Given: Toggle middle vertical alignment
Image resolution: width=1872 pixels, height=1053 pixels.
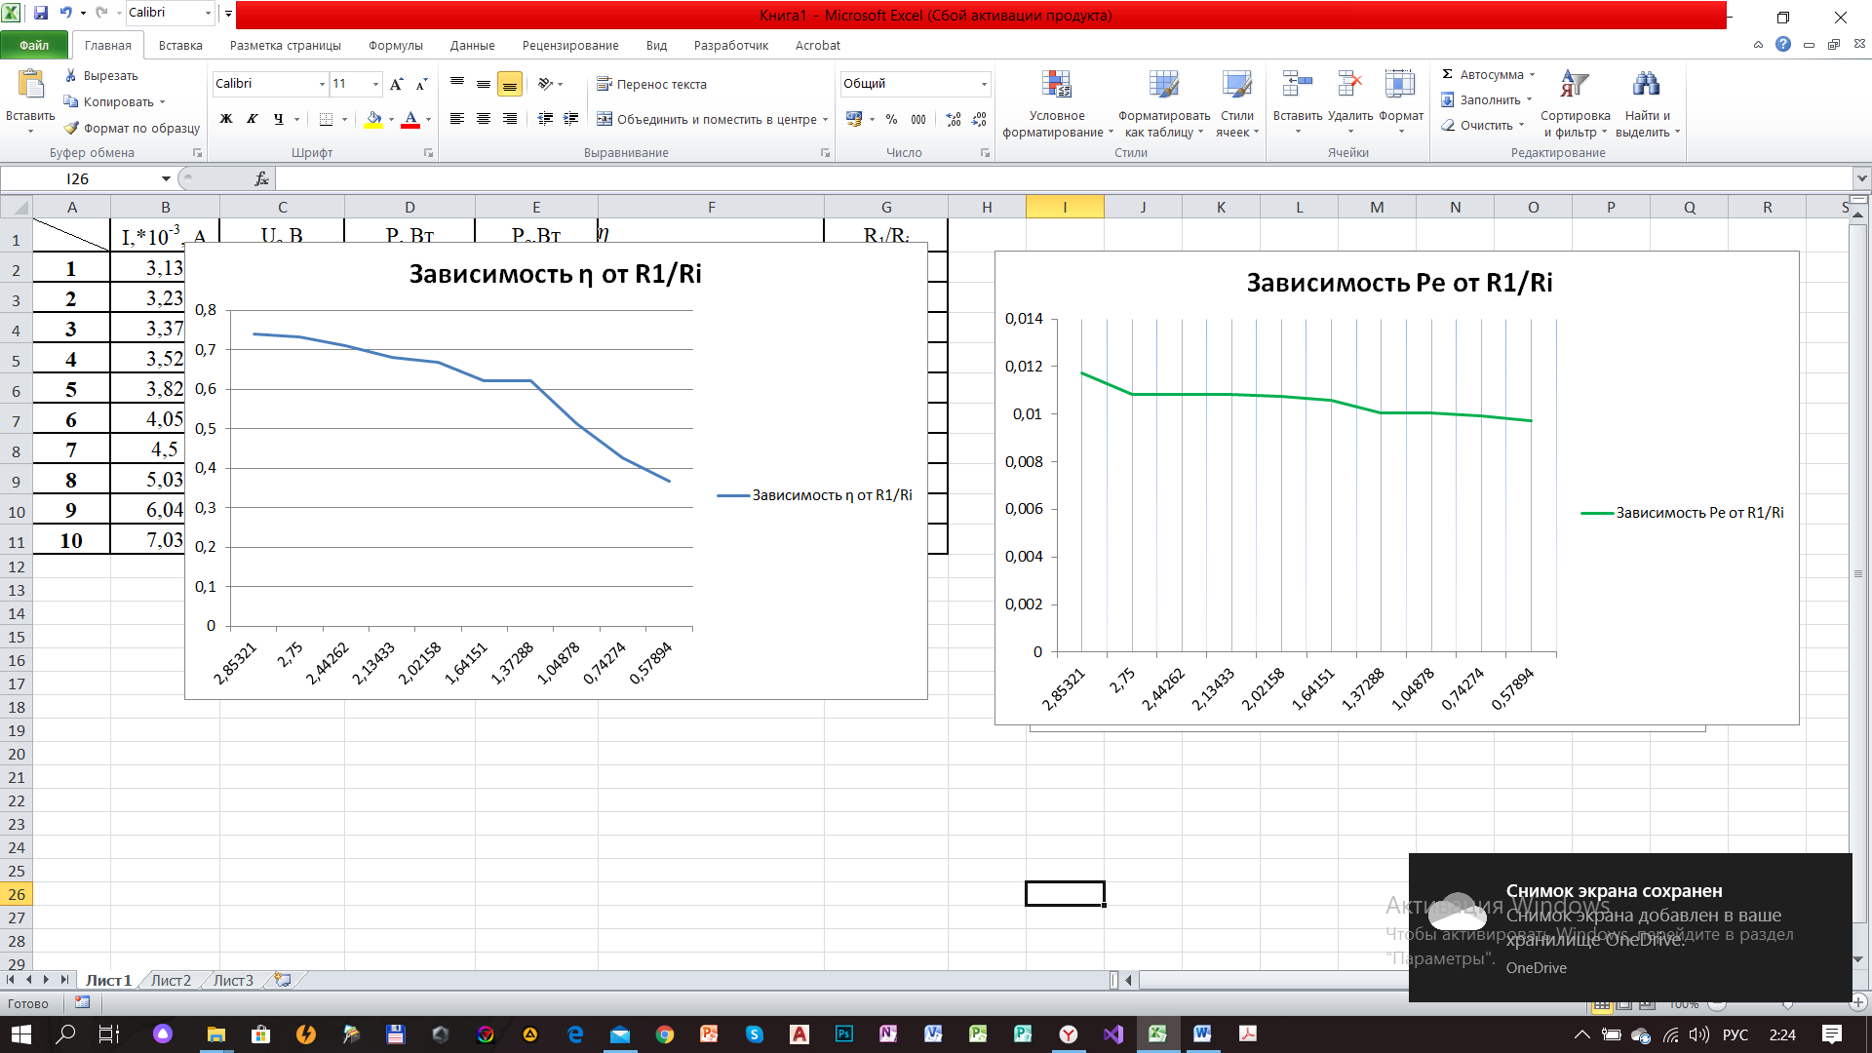Looking at the screenshot, I should (x=483, y=84).
